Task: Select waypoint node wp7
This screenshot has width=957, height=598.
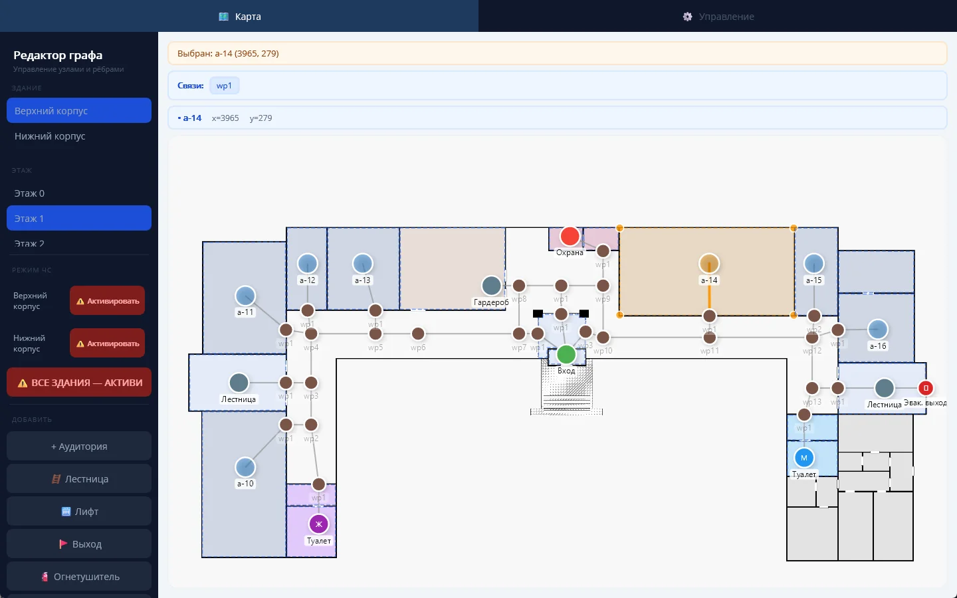Action: tap(519, 334)
